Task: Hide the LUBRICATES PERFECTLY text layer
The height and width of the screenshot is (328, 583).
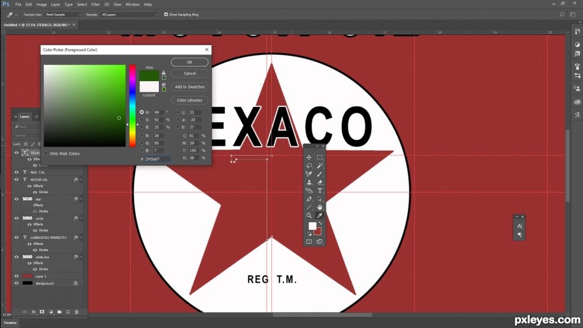Action: click(x=16, y=237)
